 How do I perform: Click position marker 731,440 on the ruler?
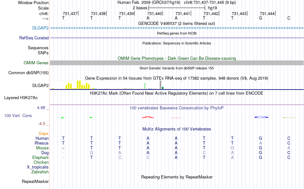pos(155,13)
